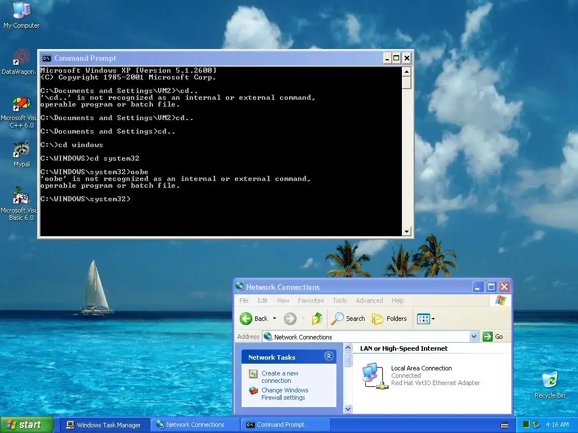The height and width of the screenshot is (433, 578).
Task: Minimize the Command Prompt window
Action: 387,58
